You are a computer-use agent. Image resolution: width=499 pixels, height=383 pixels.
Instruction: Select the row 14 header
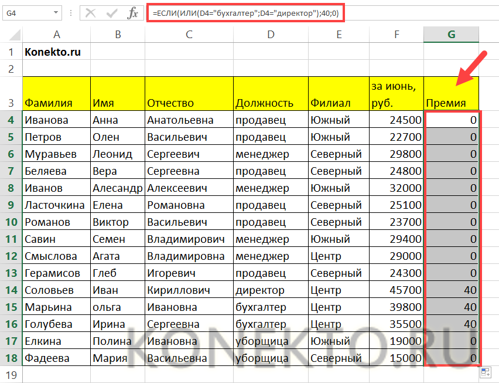pyautogui.click(x=11, y=290)
